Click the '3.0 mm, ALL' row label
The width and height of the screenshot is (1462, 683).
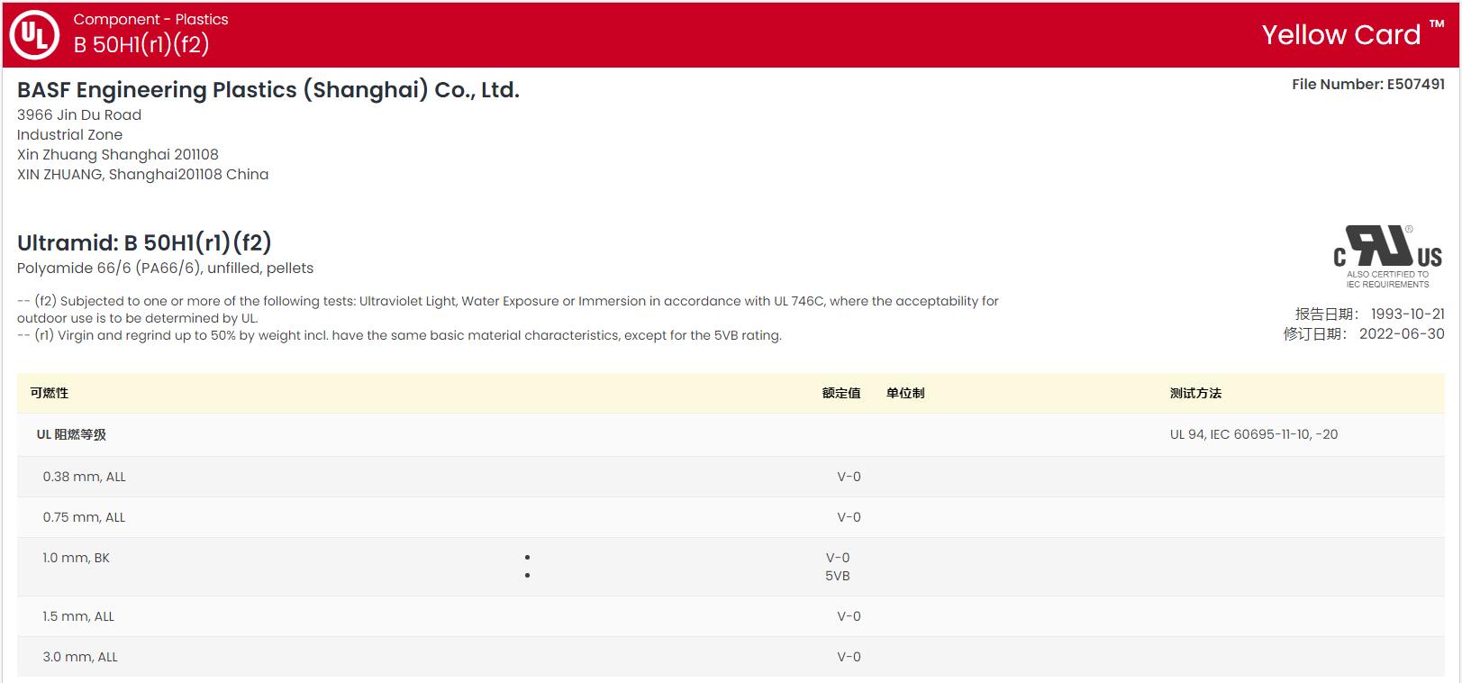(80, 657)
